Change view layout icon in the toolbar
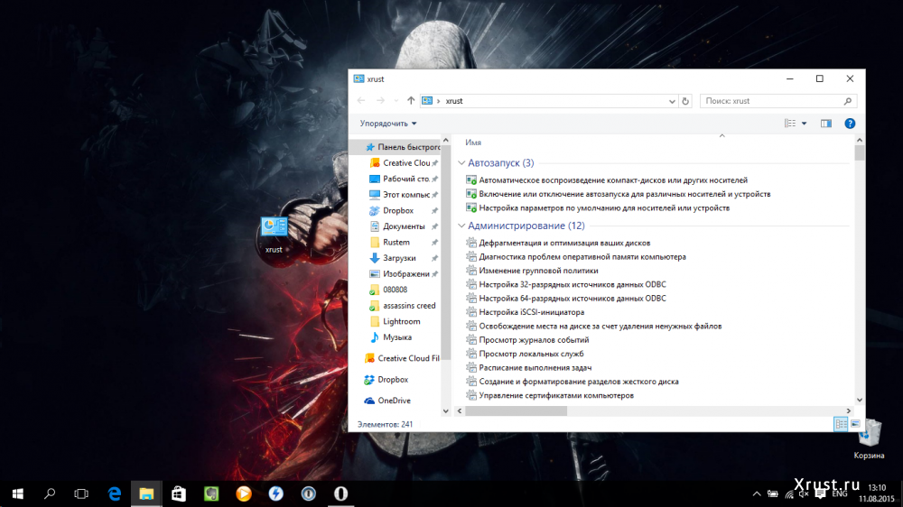Image resolution: width=903 pixels, height=507 pixels. point(790,124)
